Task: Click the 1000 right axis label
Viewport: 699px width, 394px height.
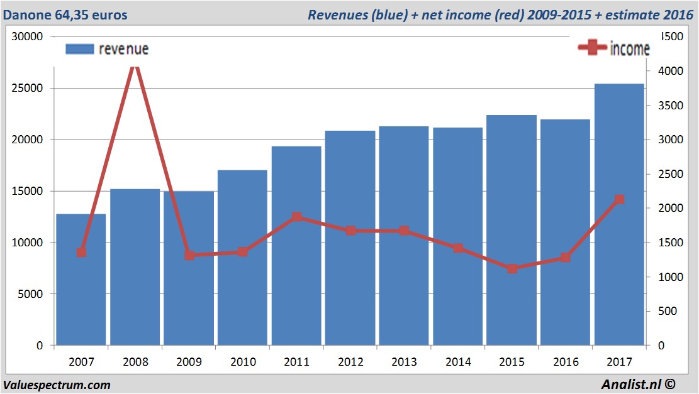Action: pyautogui.click(x=671, y=277)
